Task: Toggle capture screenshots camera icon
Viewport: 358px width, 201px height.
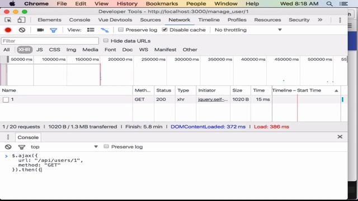Action: (40, 30)
